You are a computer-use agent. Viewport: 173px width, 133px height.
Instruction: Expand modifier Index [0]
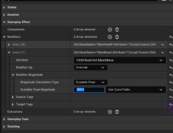(9, 44)
